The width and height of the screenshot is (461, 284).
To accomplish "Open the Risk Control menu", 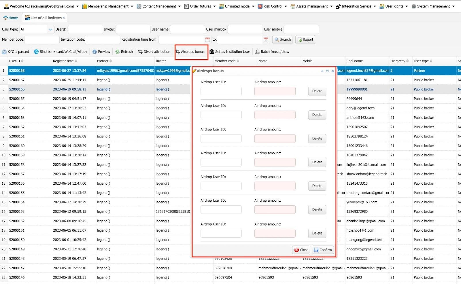I will [x=272, y=6].
